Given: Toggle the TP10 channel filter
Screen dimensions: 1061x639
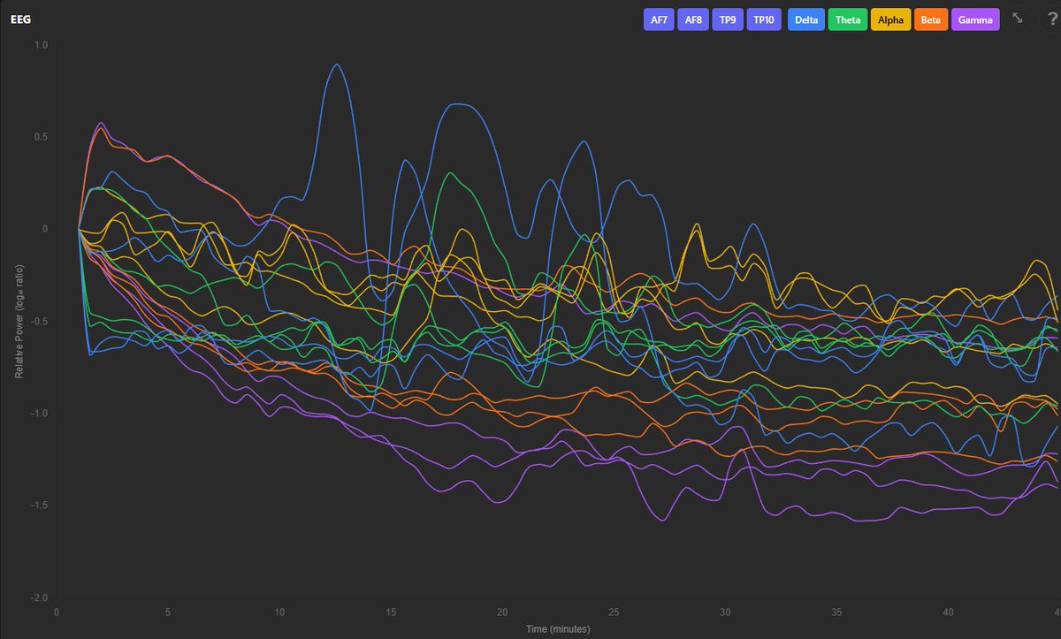Looking at the screenshot, I should click(x=764, y=19).
